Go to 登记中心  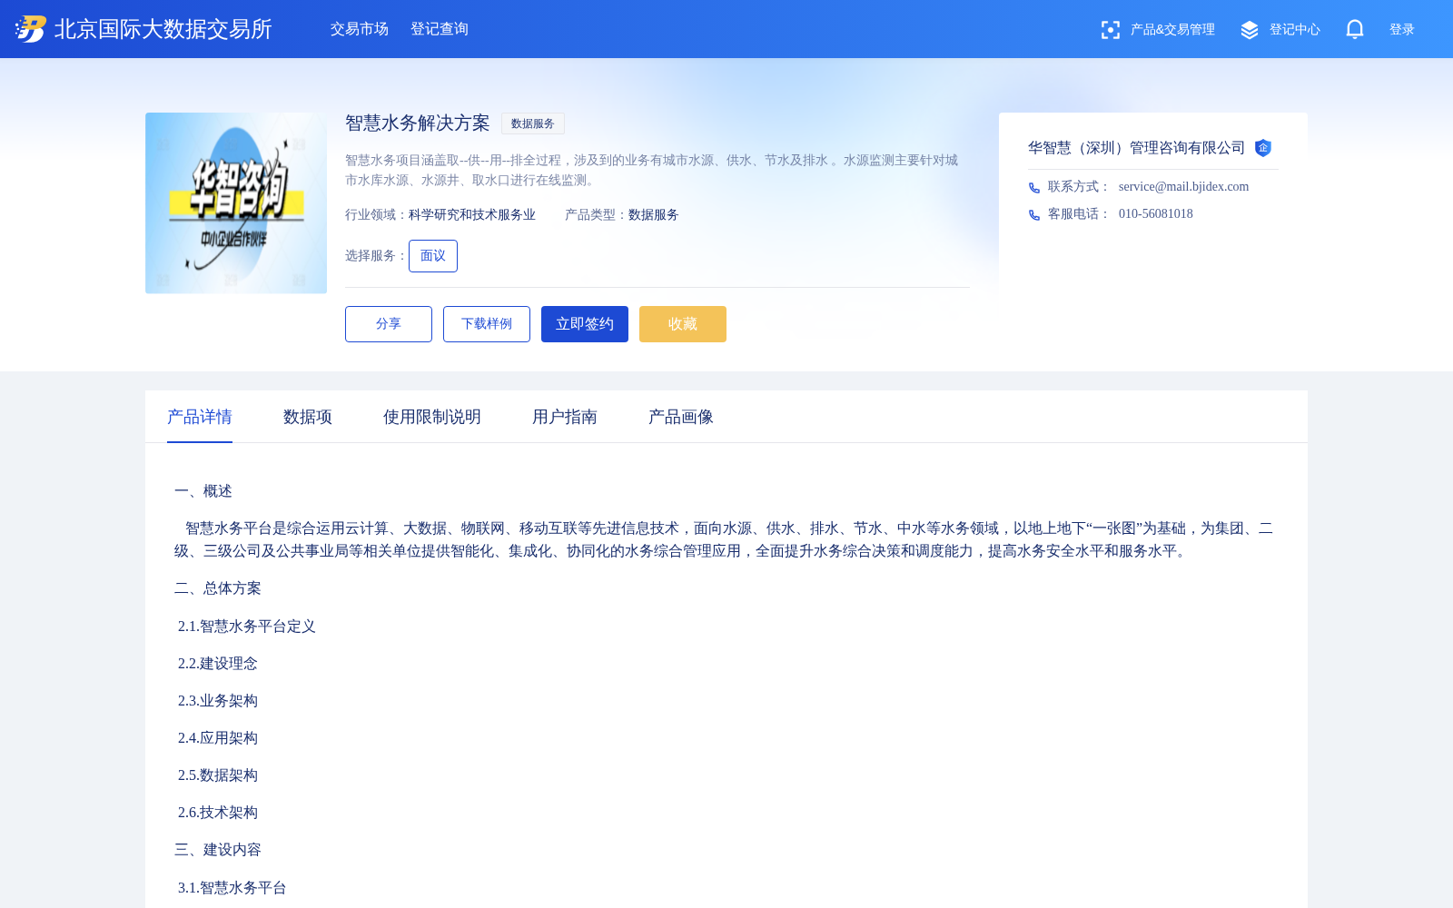point(1294,29)
